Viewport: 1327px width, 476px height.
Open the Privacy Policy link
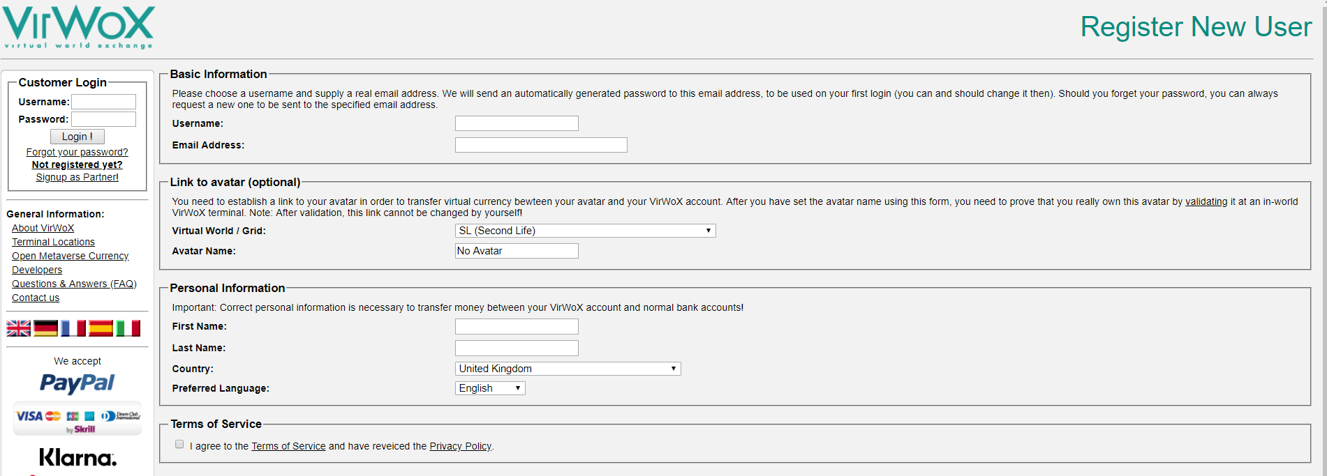pos(460,446)
